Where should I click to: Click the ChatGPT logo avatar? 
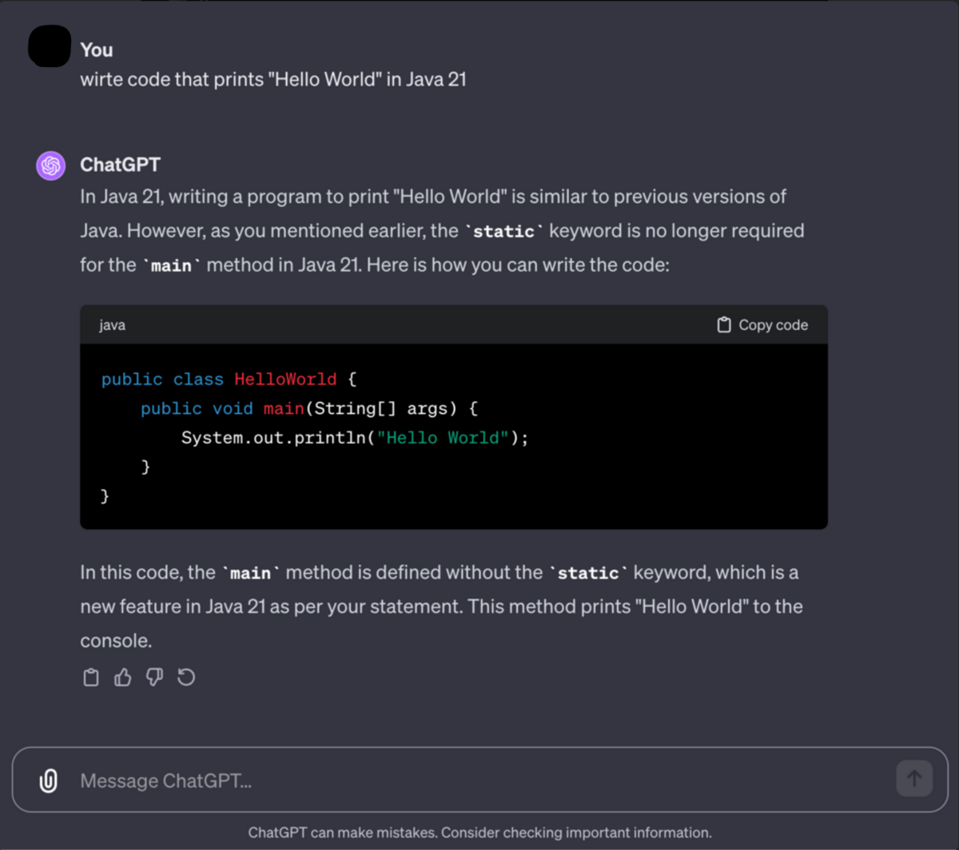point(51,165)
